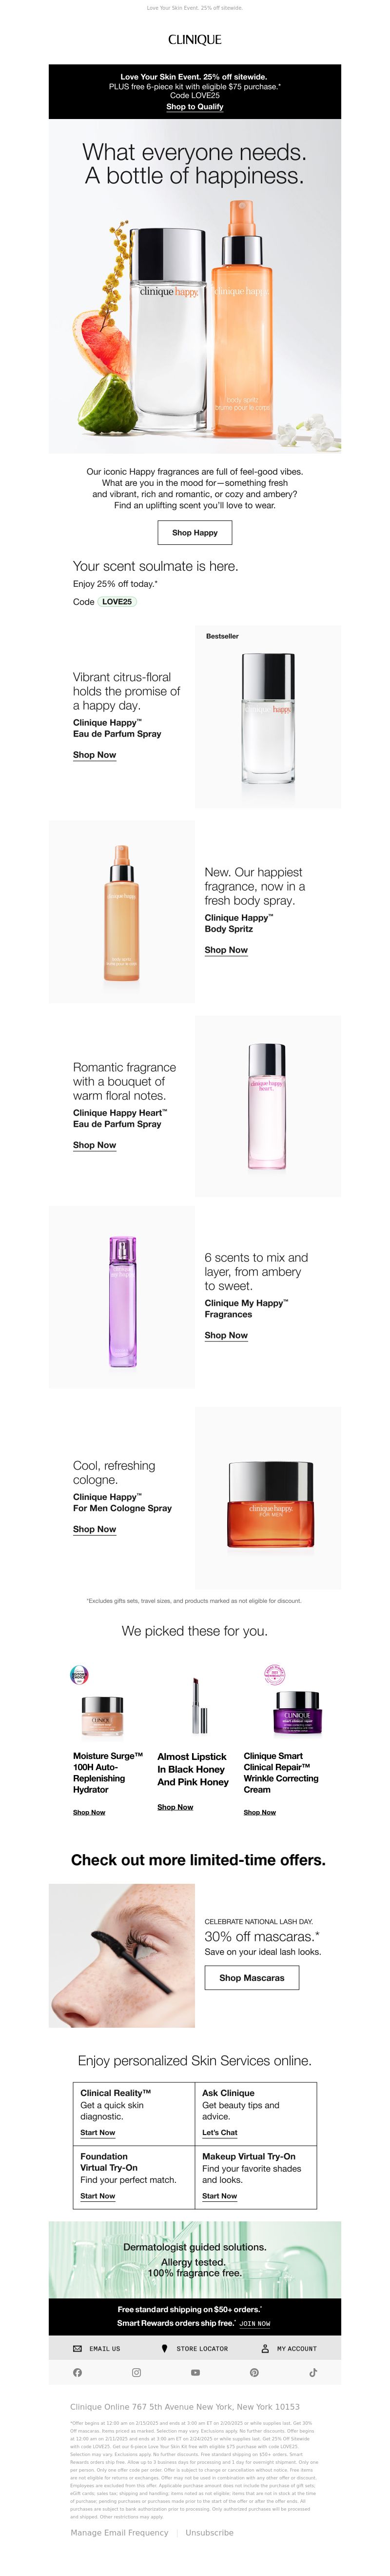Click the My Account person icon

point(265,2348)
